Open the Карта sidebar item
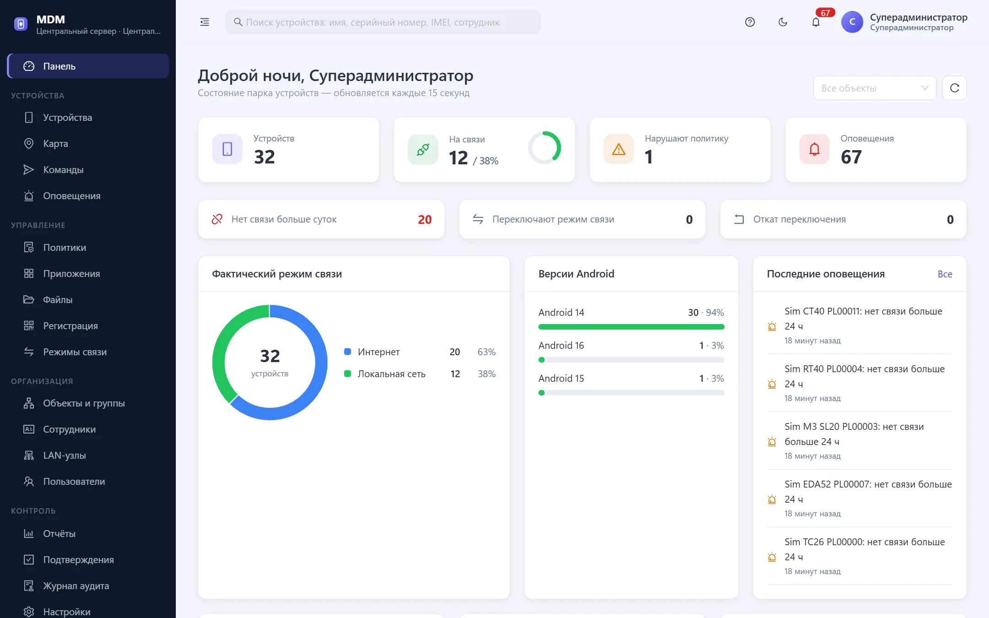The height and width of the screenshot is (618, 989). [88, 144]
